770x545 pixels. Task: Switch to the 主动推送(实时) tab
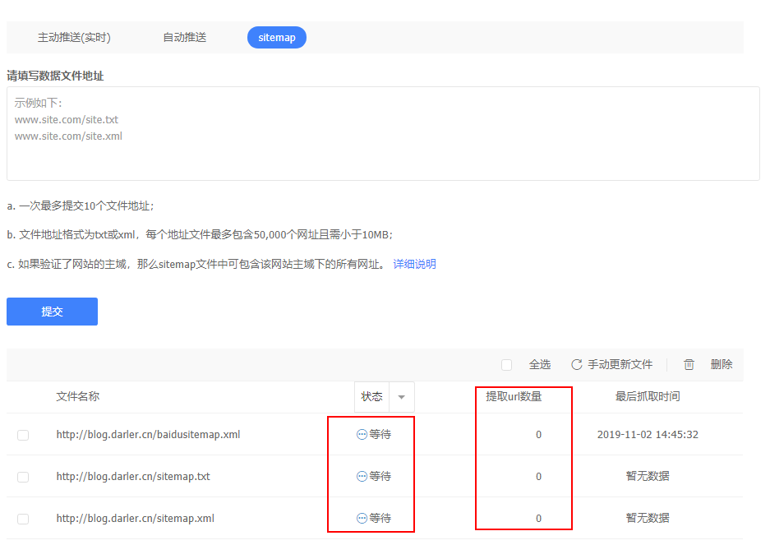[74, 38]
